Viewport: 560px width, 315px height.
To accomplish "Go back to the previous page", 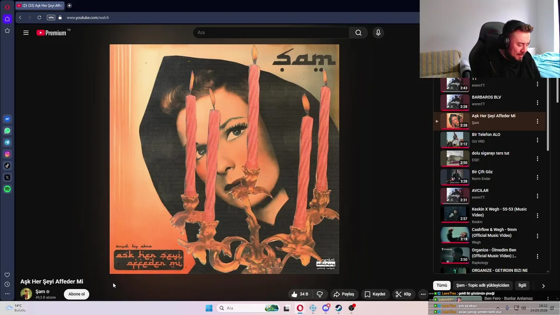I will point(20,17).
